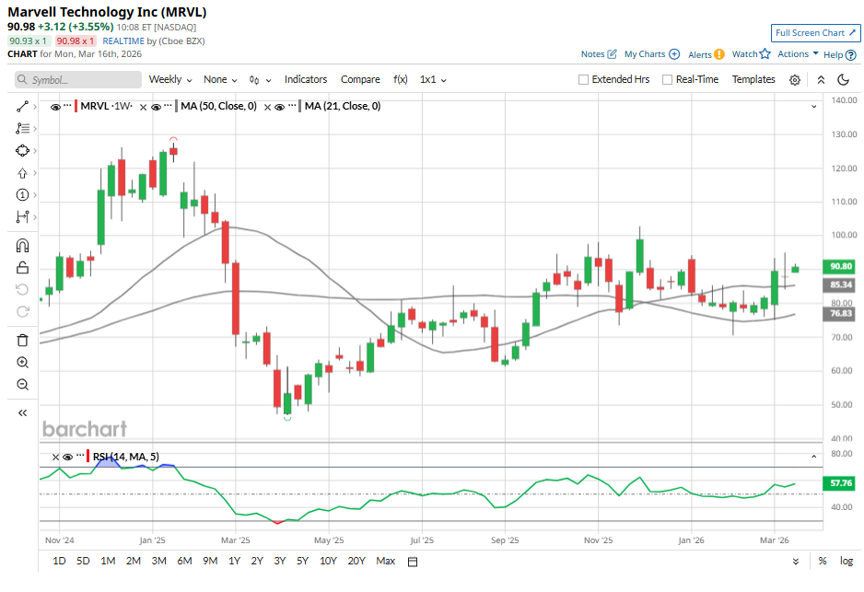Open the Indicators menu
Image resolution: width=864 pixels, height=592 pixels.
306,79
